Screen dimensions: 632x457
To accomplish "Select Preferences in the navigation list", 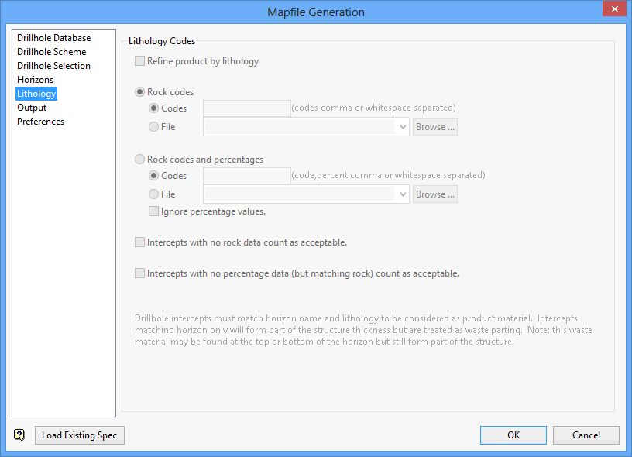I will (x=40, y=122).
